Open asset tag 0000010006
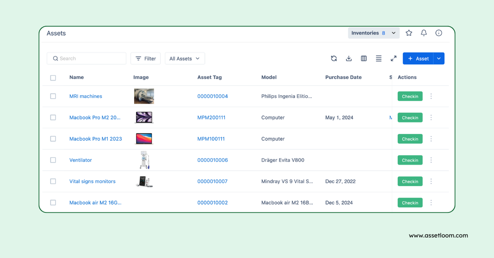Image resolution: width=494 pixels, height=258 pixels. (212, 160)
